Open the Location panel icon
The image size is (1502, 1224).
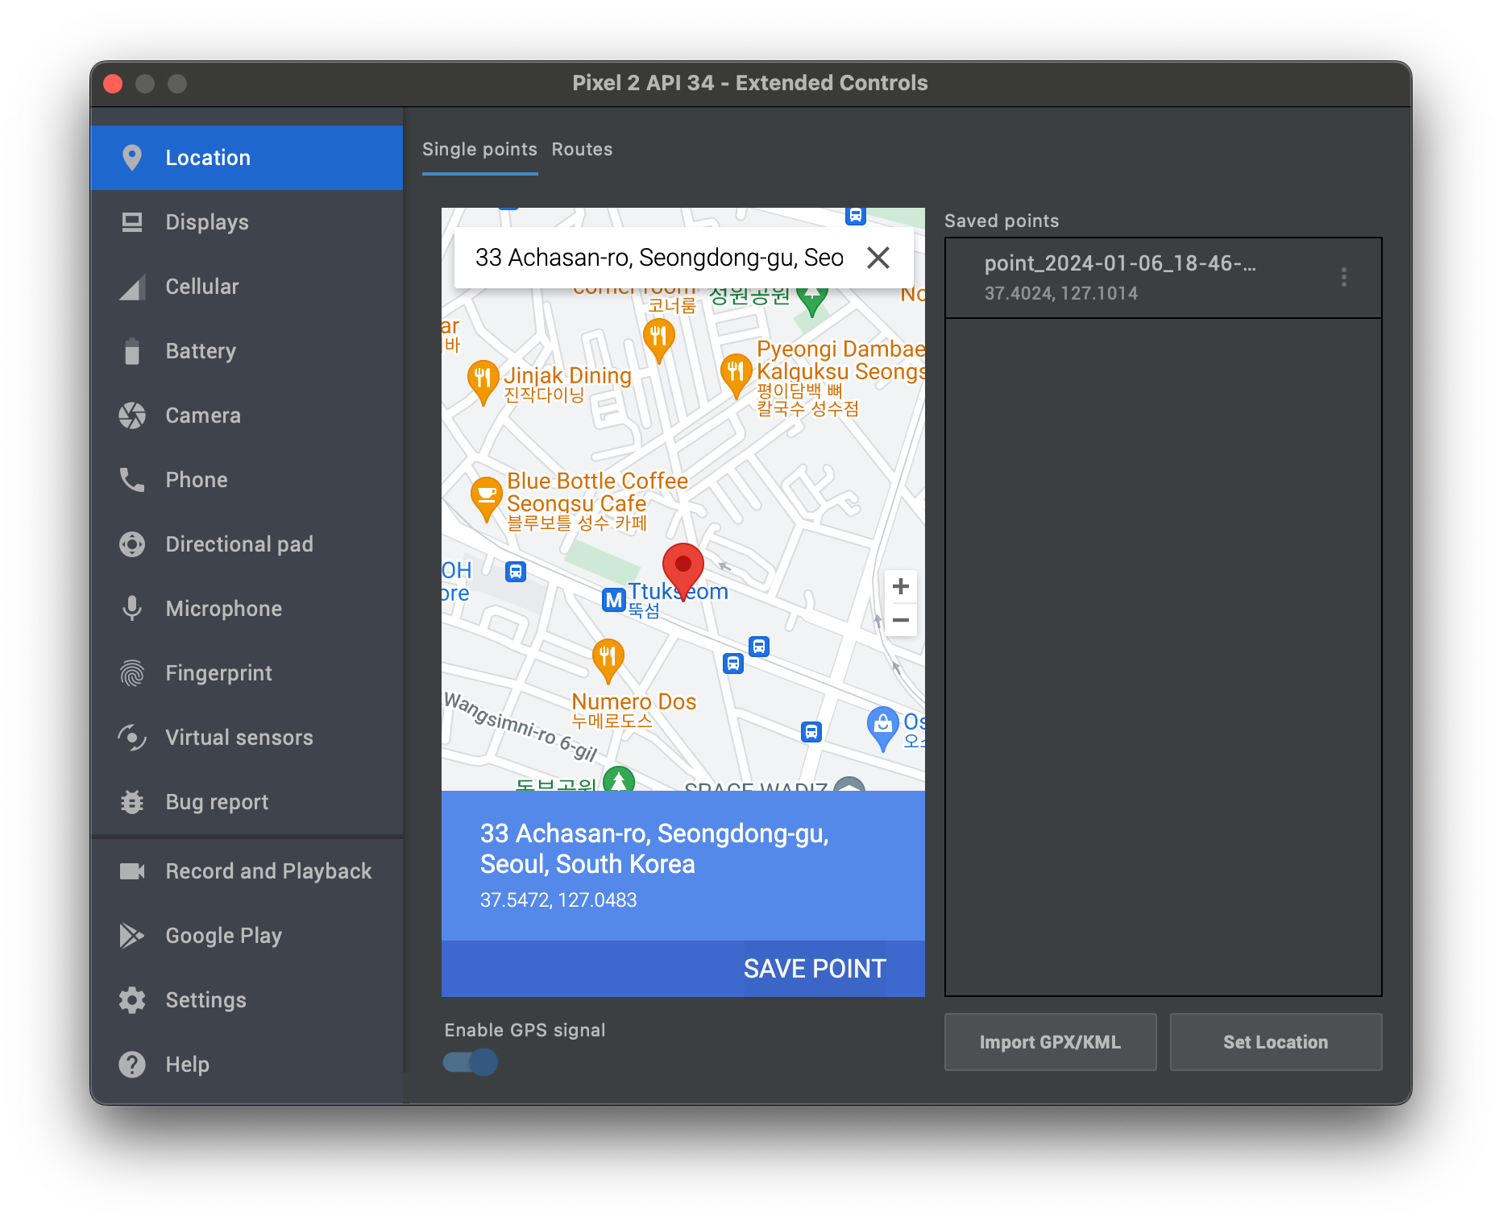tap(132, 158)
